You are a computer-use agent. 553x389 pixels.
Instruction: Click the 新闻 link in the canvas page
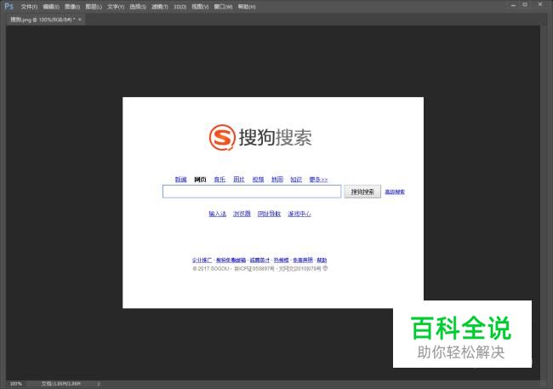coord(181,180)
